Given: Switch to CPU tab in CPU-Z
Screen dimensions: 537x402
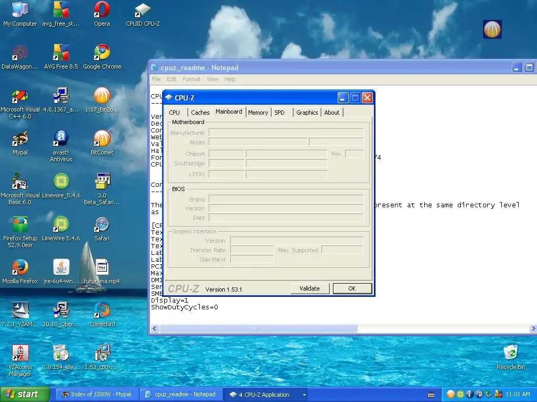Looking at the screenshot, I should (x=174, y=113).
